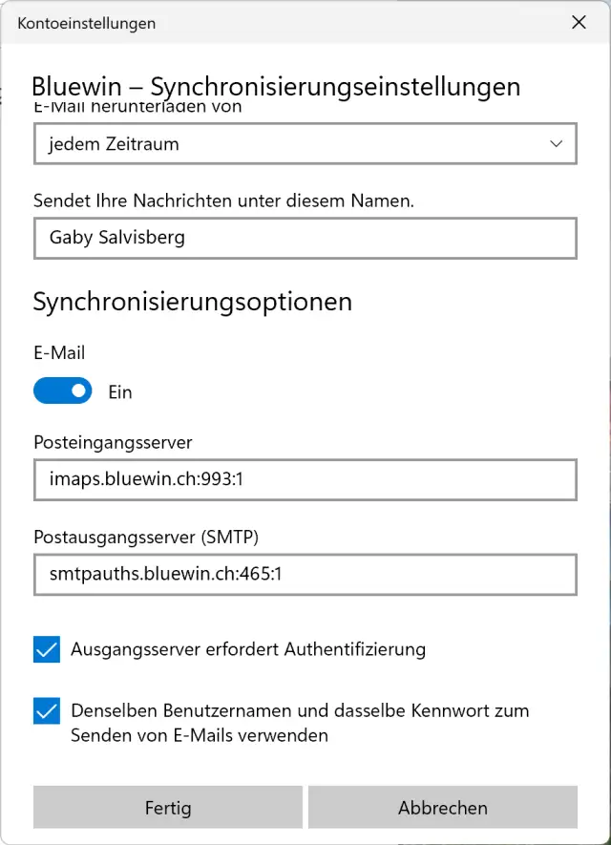Click the 'Postausgangsserver (SMTP)' field label

(x=146, y=537)
